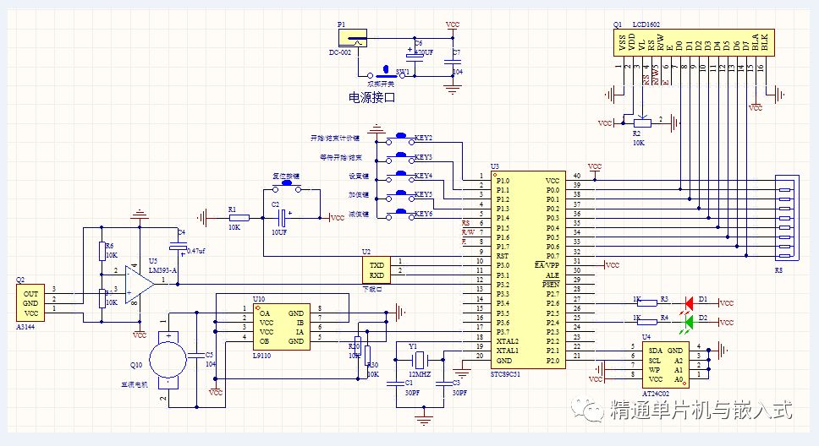
Task: Select the R4 1K resistor symbol
Action: coord(647,322)
